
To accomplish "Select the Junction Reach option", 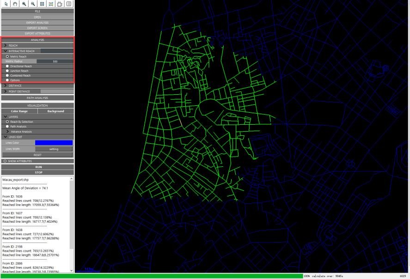I will (7, 71).
